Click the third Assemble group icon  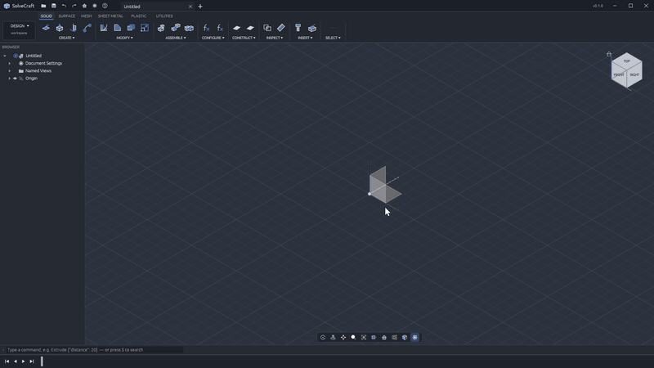pos(189,28)
